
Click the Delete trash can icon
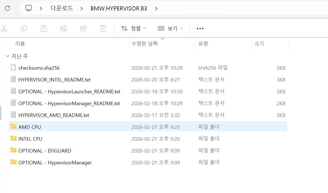click(103, 28)
